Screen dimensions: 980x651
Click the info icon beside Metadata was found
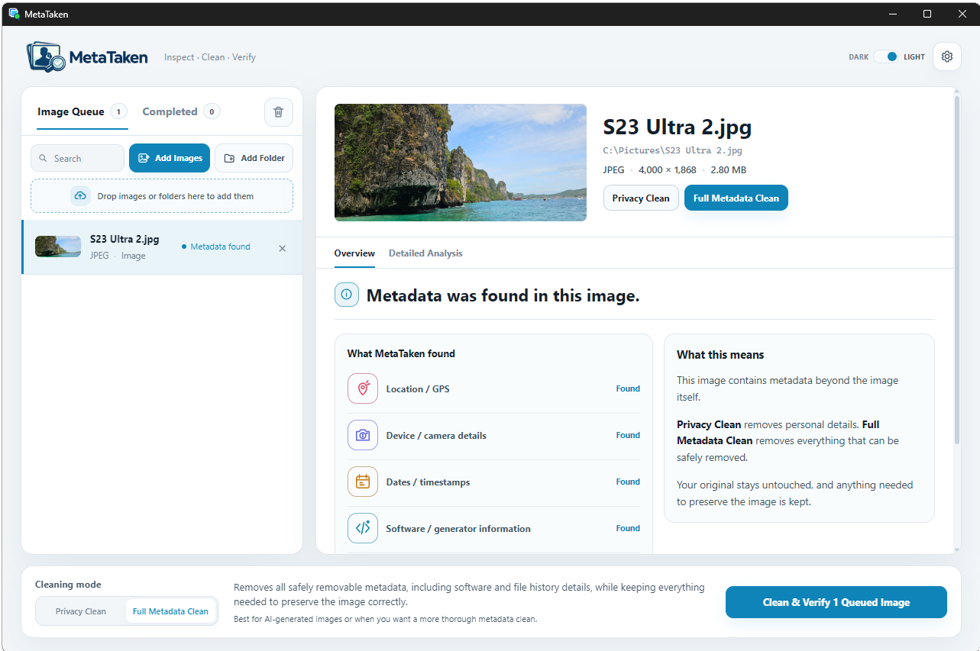point(347,295)
